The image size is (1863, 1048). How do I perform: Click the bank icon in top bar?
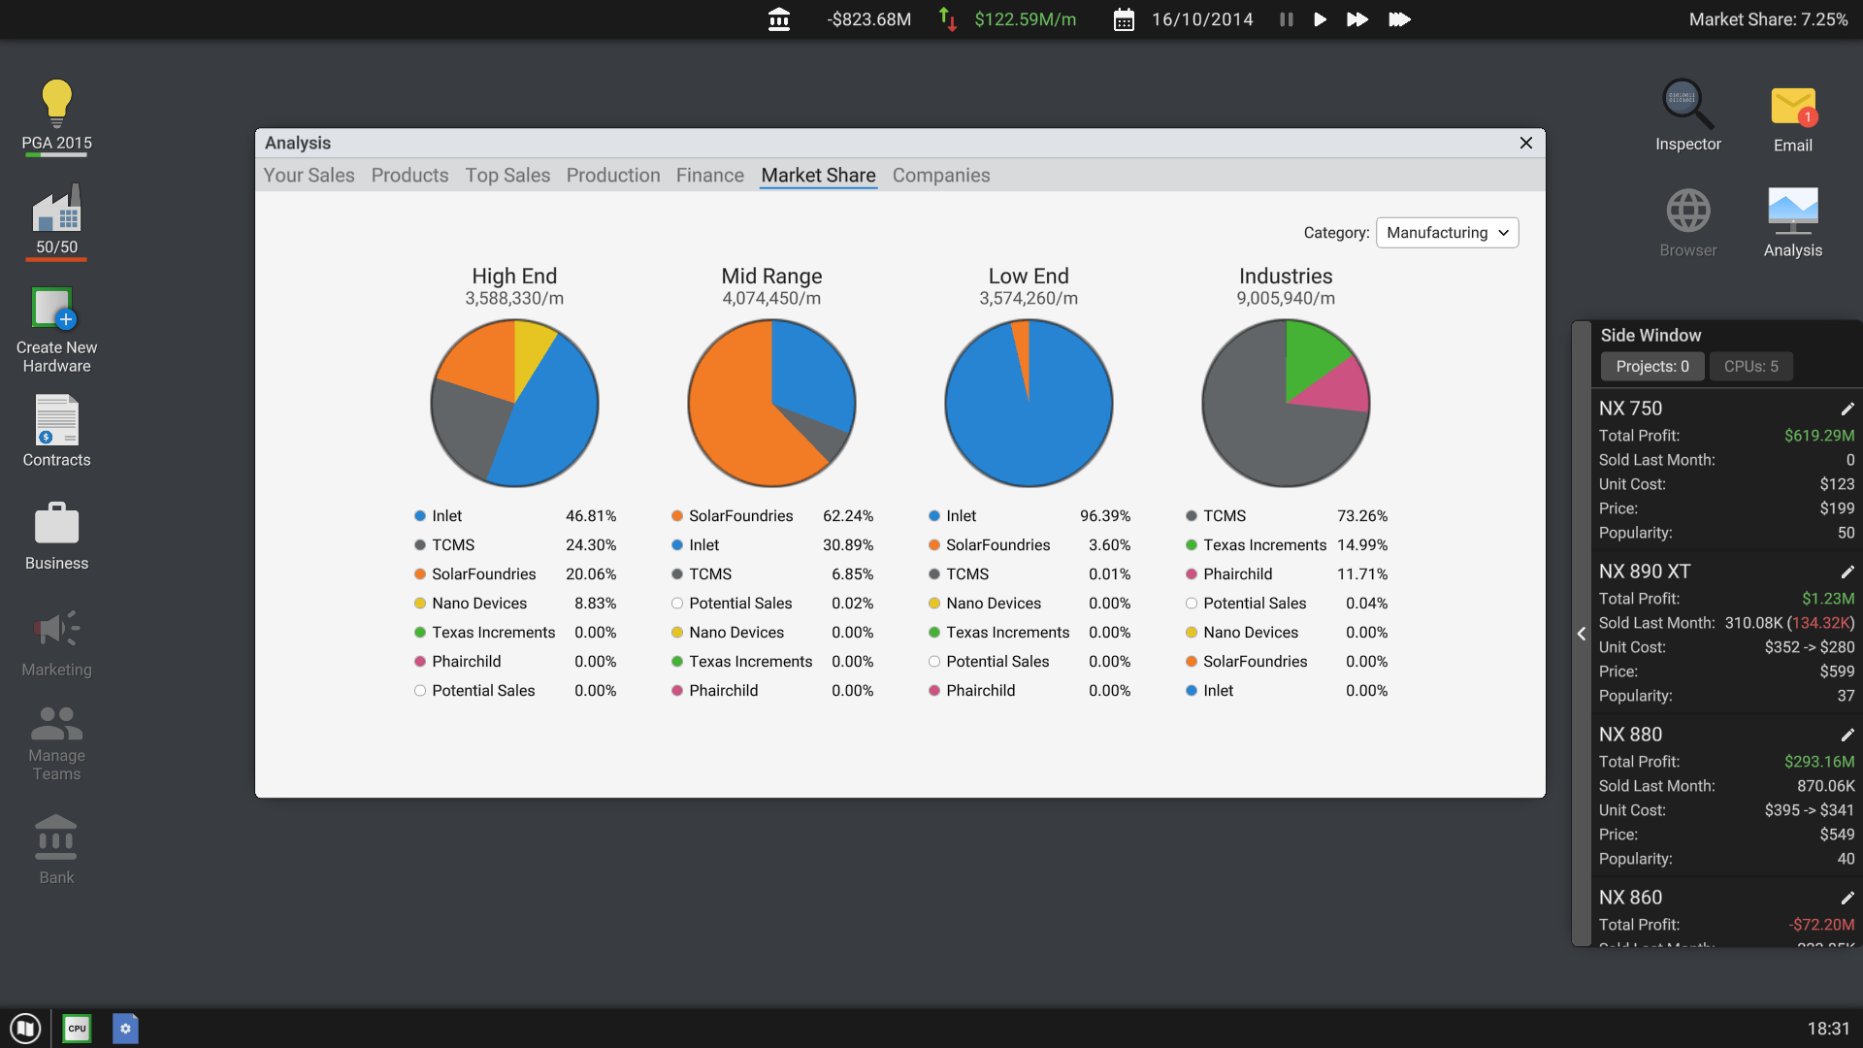(x=779, y=19)
